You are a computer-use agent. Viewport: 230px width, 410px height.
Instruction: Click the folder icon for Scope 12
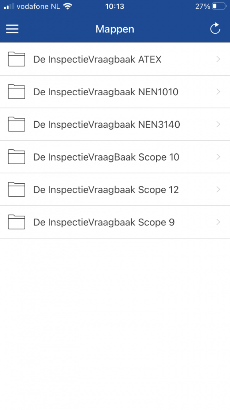[x=16, y=189]
